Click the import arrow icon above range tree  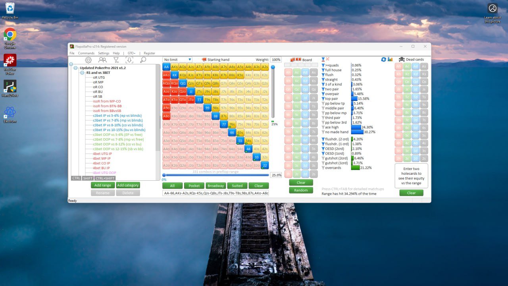129,60
